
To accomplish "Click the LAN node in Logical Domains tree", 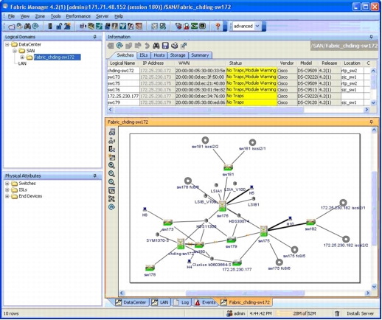I will click(x=22, y=63).
